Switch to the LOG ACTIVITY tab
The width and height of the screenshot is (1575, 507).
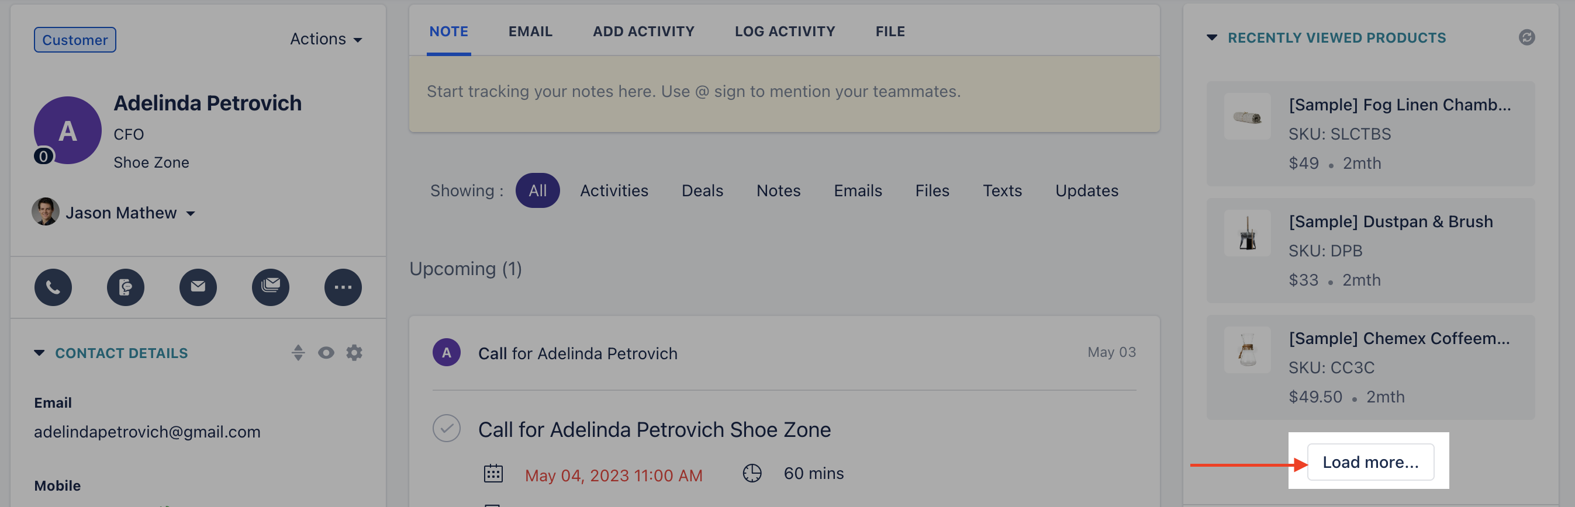(785, 31)
